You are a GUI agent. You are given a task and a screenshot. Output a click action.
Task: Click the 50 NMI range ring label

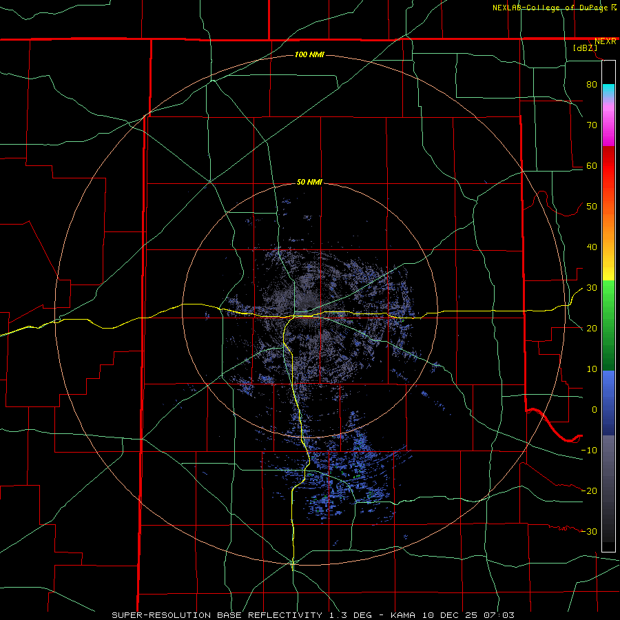pyautogui.click(x=309, y=183)
